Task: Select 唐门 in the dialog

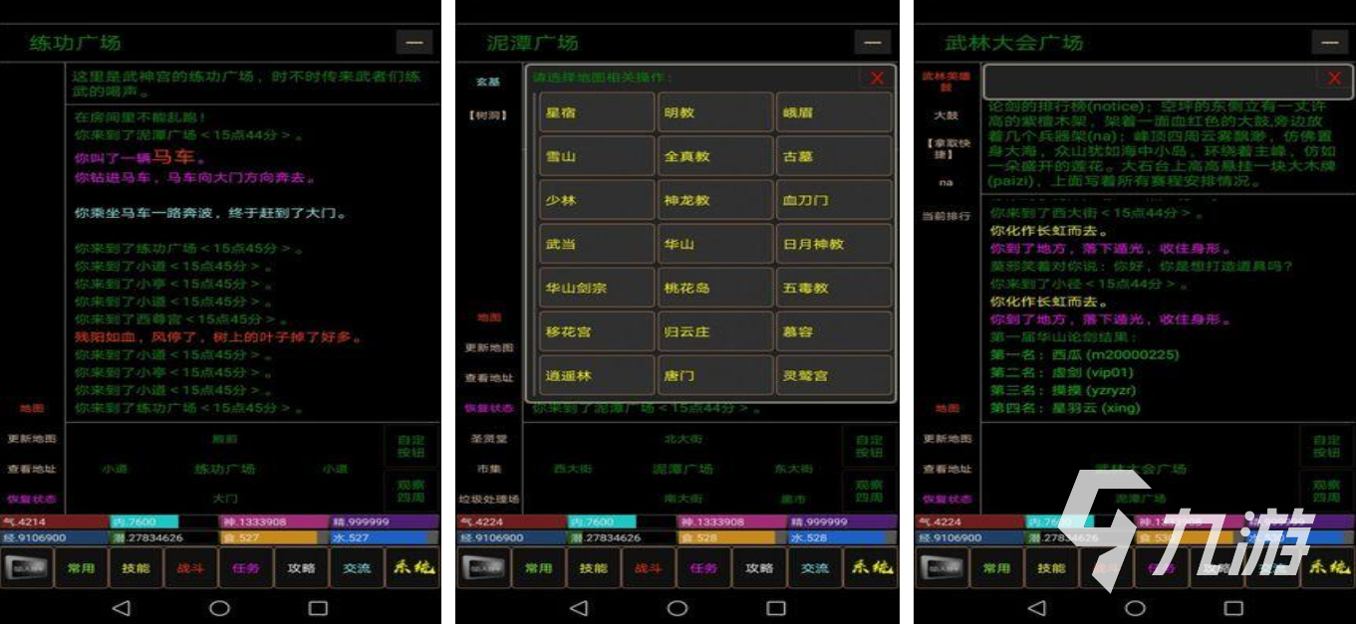Action: 715,375
